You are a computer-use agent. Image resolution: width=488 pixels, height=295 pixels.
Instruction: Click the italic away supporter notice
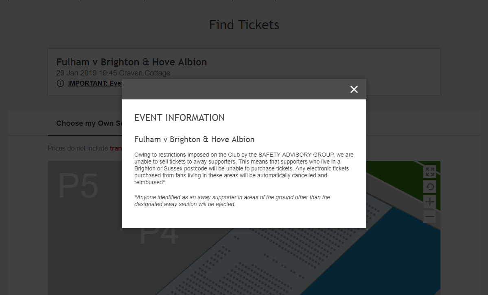[232, 201]
